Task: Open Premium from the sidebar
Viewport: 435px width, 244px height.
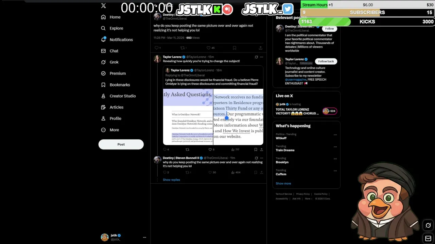Action: click(x=113, y=73)
